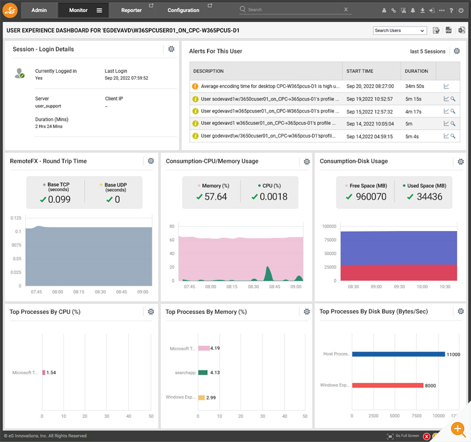471x442 pixels.
Task: Open Top Processes By CPU settings gear
Action: tap(151, 311)
